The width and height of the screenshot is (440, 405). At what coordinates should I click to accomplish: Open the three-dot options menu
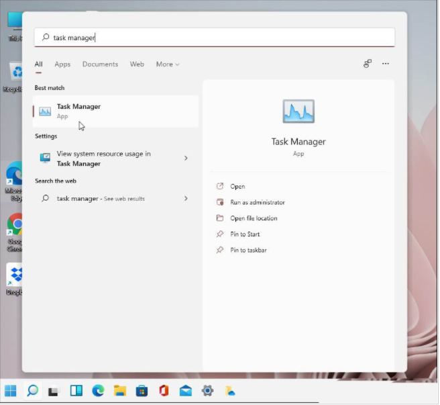pyautogui.click(x=386, y=64)
